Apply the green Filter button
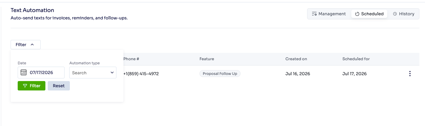The image size is (425, 126). (x=32, y=86)
